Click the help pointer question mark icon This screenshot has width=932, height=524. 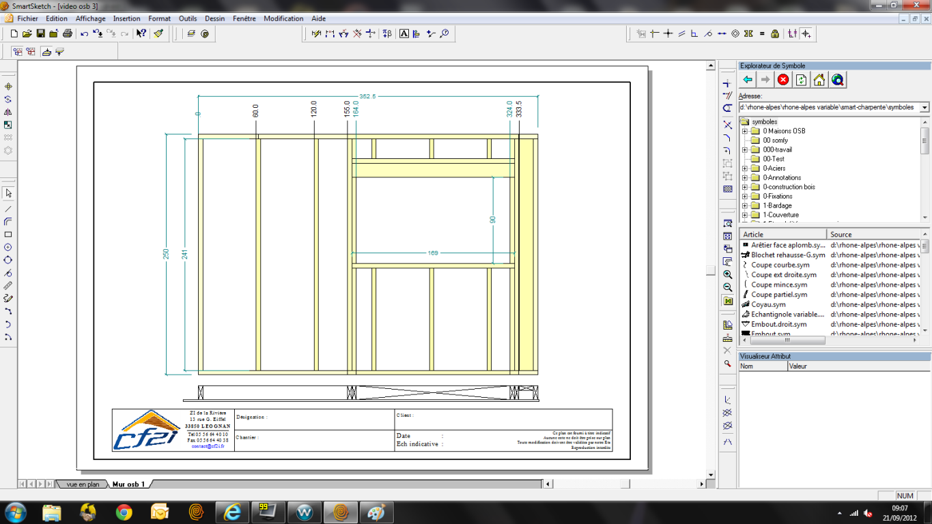point(141,33)
